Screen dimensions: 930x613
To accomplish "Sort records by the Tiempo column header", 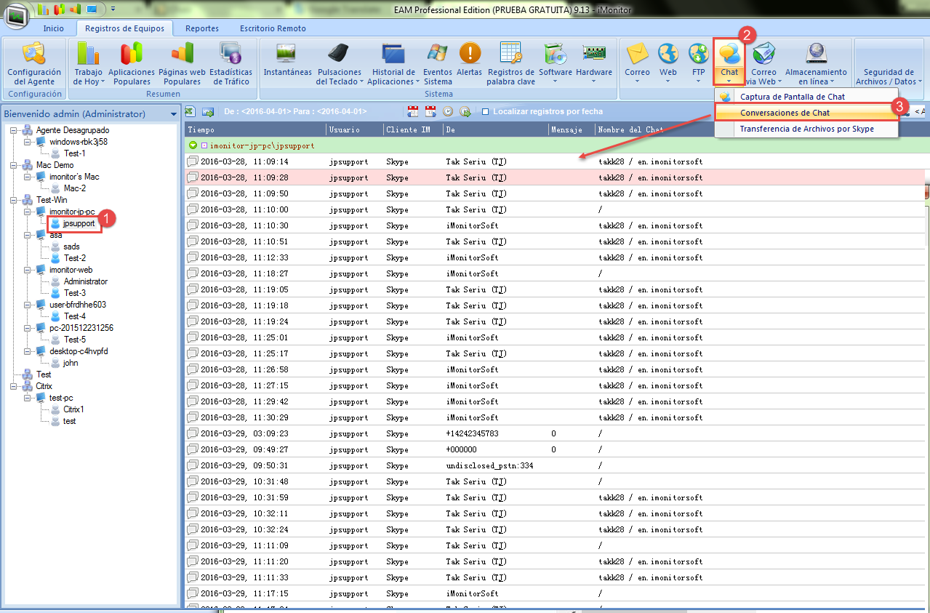I will (254, 129).
